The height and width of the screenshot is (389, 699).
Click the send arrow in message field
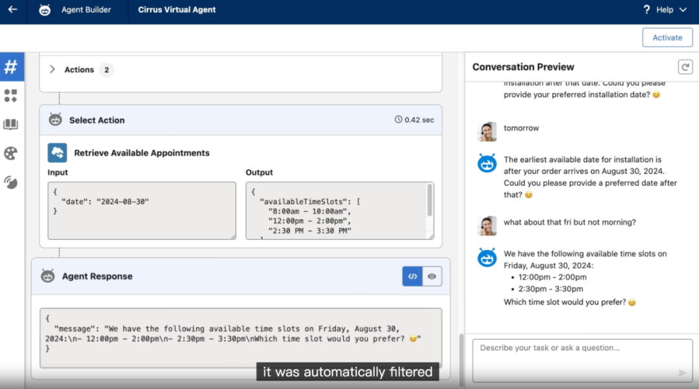682,373
